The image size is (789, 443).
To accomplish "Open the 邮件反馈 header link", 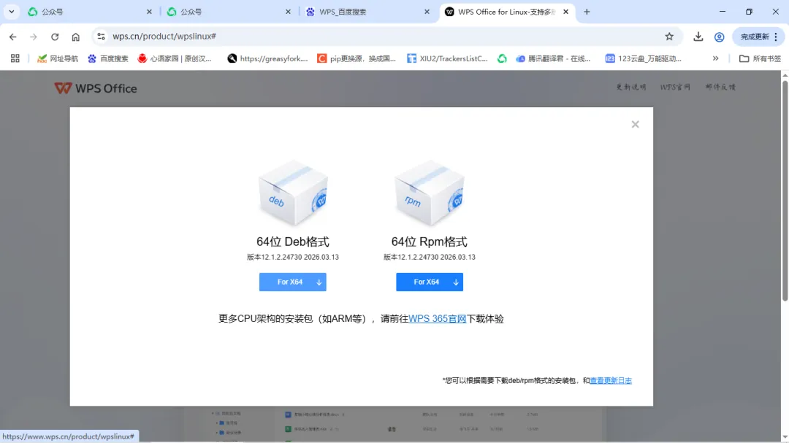I will [x=720, y=87].
